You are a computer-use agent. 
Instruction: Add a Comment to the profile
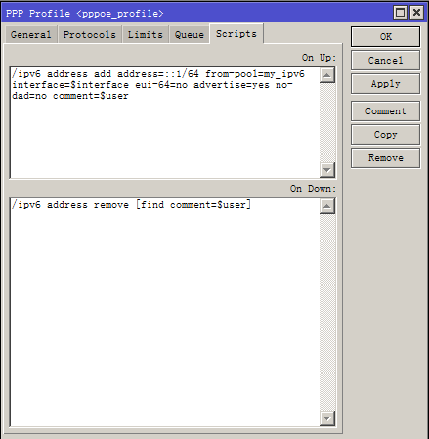385,111
